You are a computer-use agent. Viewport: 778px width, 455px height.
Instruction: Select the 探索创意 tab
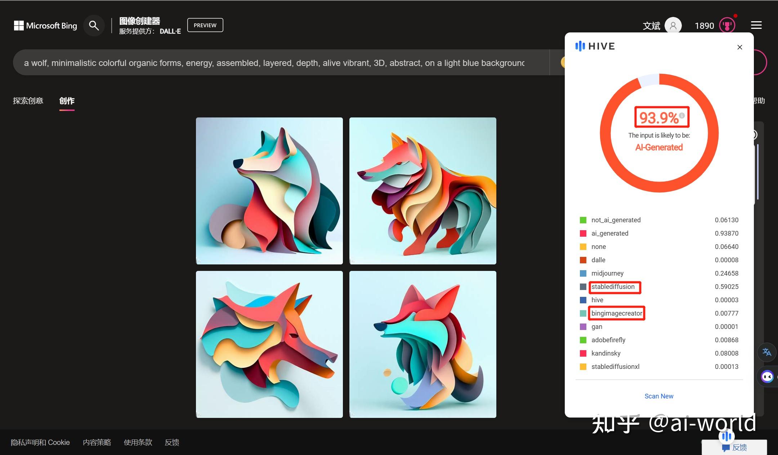[29, 100]
